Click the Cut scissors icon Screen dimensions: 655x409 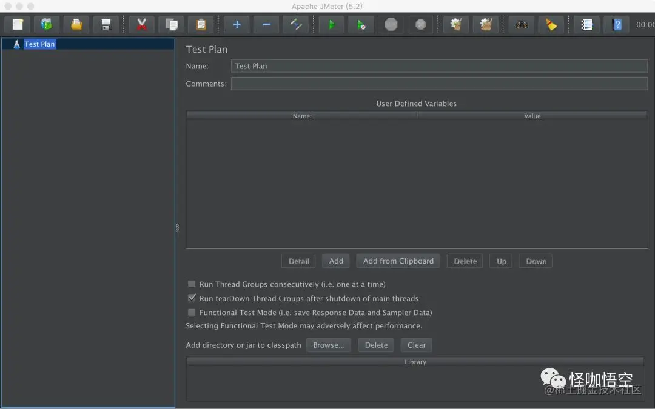tap(141, 25)
